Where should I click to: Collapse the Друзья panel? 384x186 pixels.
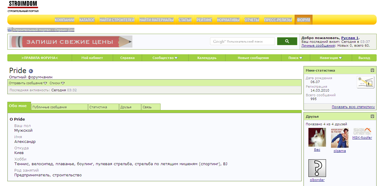(x=372, y=116)
